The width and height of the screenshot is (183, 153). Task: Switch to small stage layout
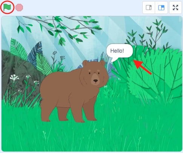(149, 8)
